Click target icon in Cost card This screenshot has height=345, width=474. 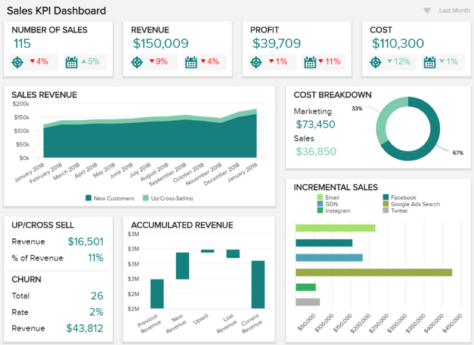point(376,62)
